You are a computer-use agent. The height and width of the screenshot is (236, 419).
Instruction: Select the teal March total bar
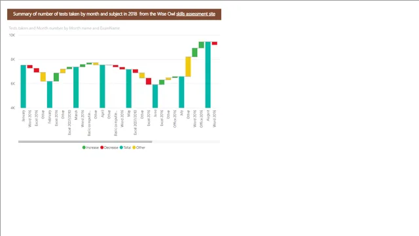76,87
